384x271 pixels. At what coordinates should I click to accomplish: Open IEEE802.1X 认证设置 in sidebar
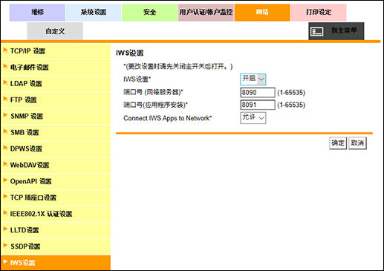56,214
